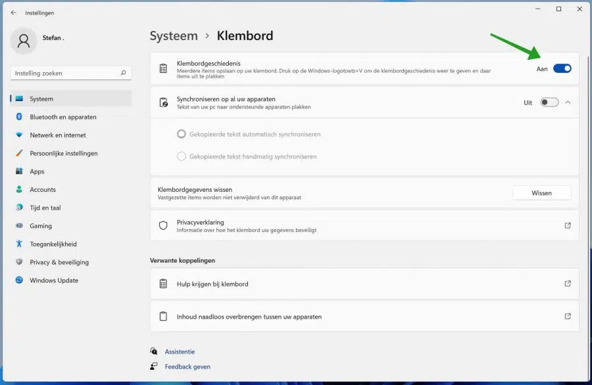Select the Netwerk wifi icon
Viewport: 592px width, 385px height.
pyautogui.click(x=19, y=135)
